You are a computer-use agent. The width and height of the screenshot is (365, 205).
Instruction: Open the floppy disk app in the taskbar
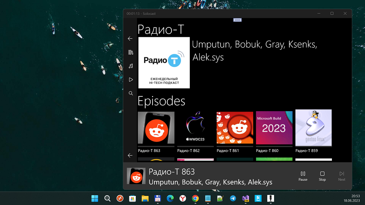pyautogui.click(x=157, y=199)
